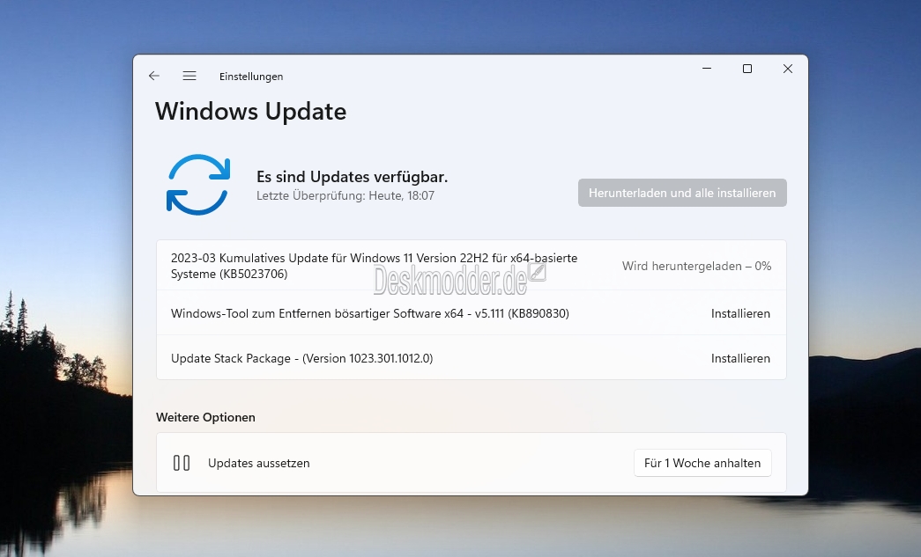Click Update Stack Package version 1023.301.1012.0 text
Screen dimensions: 921x557
point(302,358)
